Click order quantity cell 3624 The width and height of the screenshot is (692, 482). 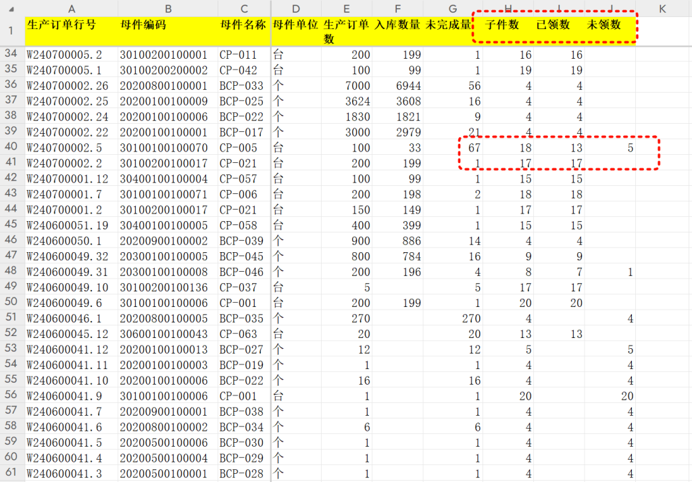[x=347, y=101]
